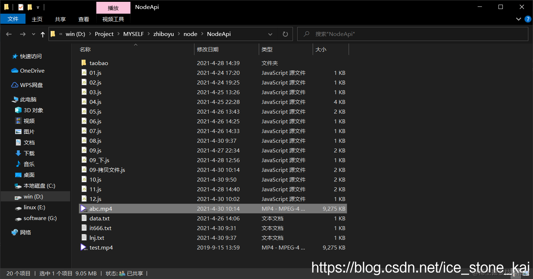
Task: Select the 01.js file icon
Action: point(84,73)
